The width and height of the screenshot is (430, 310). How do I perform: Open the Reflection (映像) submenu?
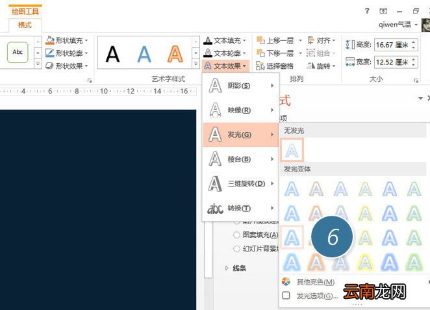tap(240, 110)
